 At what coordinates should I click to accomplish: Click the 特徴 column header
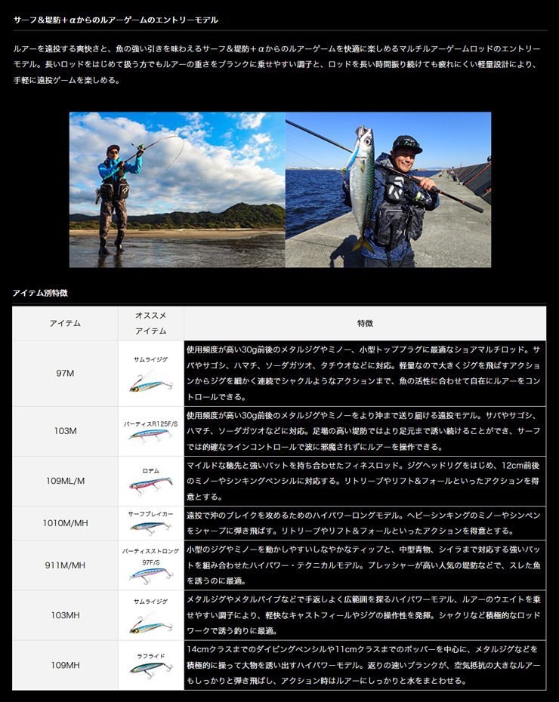coord(365,323)
